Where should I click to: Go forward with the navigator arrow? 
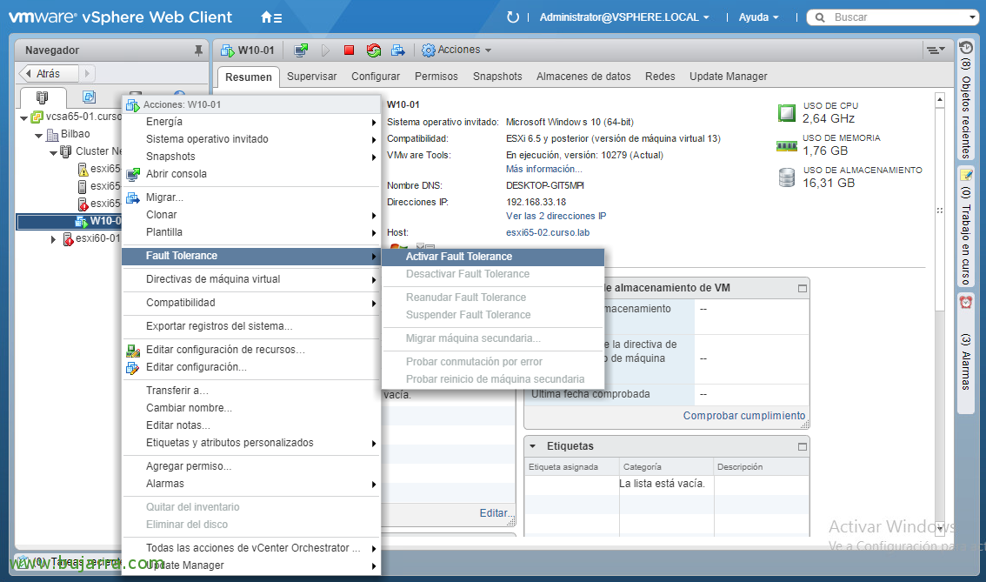[x=87, y=74]
